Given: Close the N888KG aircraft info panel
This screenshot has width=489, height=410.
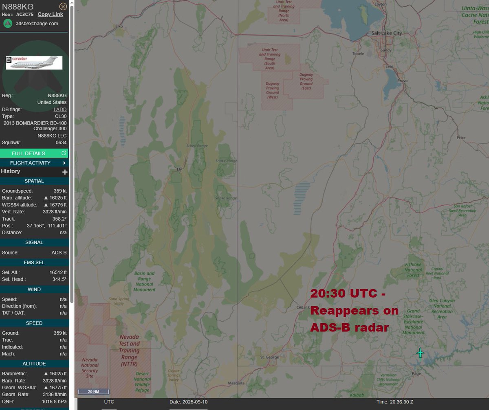Looking at the screenshot, I should click(63, 7).
